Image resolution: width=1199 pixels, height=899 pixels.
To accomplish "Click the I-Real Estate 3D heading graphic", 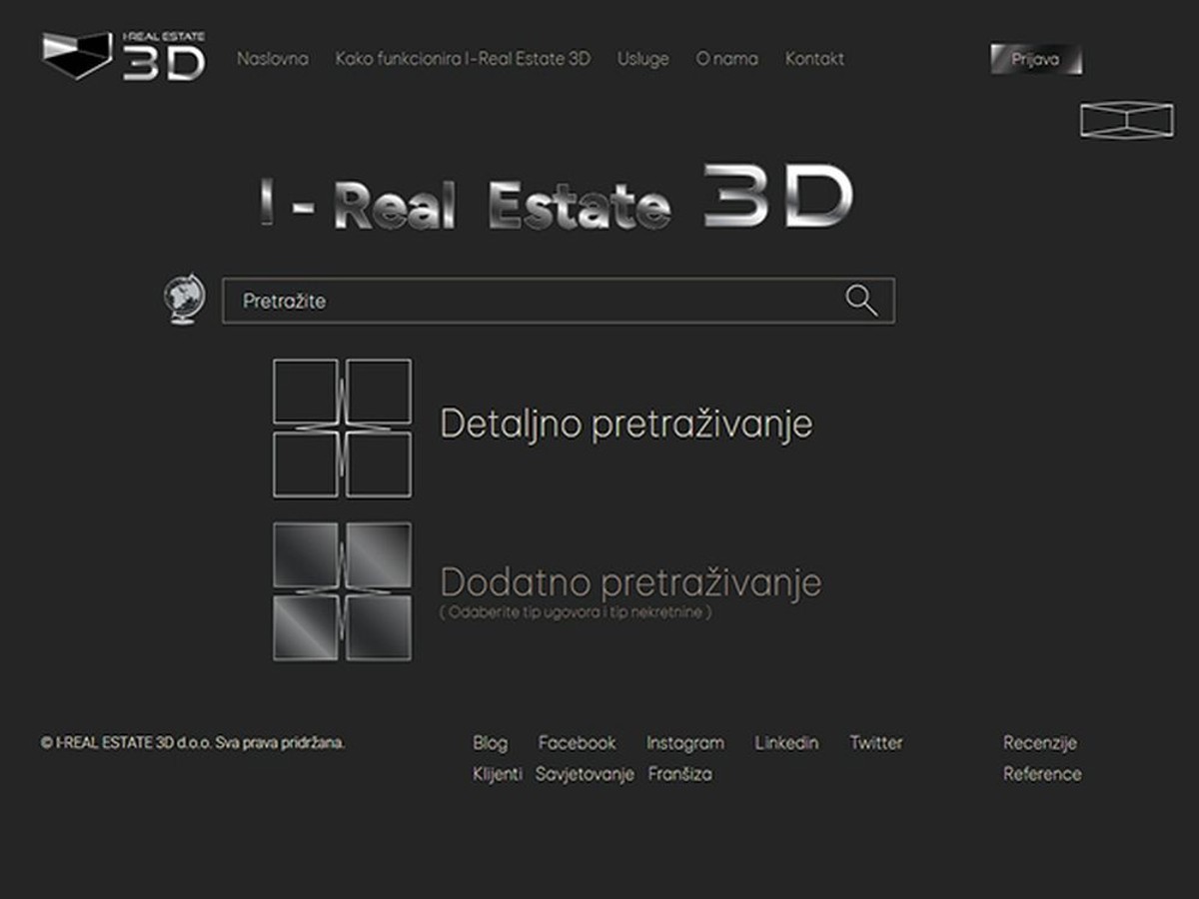I will point(556,199).
